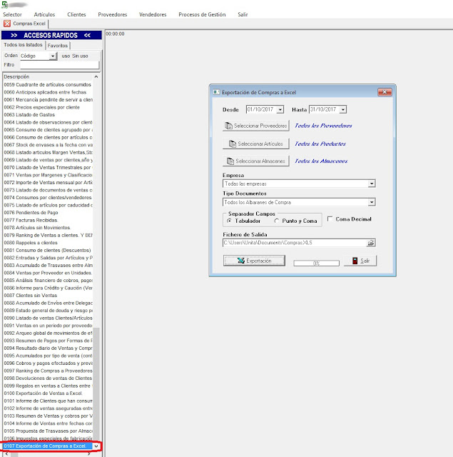Enable the Coma Decimal checkbox
The image size is (453, 457).
(330, 219)
